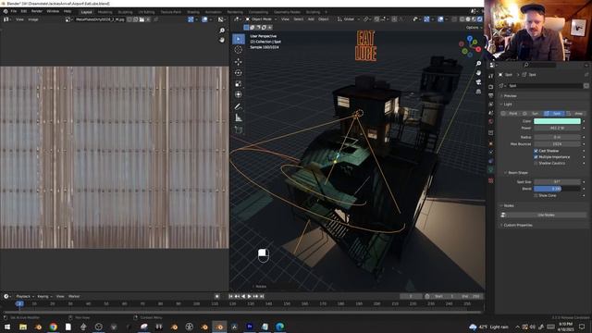
Task: Open the Object Data (light) properties green icon
Action: tap(491, 170)
